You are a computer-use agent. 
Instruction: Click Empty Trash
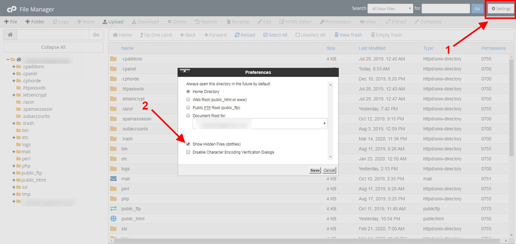point(386,35)
